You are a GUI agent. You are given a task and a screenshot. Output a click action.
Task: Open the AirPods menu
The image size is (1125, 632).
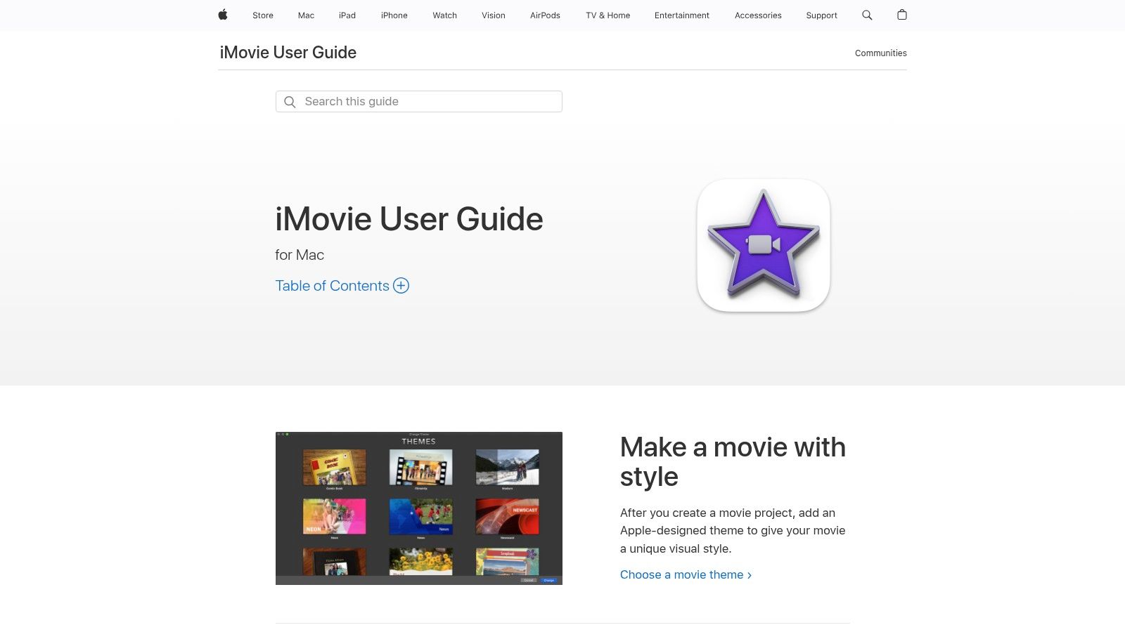[x=545, y=15]
